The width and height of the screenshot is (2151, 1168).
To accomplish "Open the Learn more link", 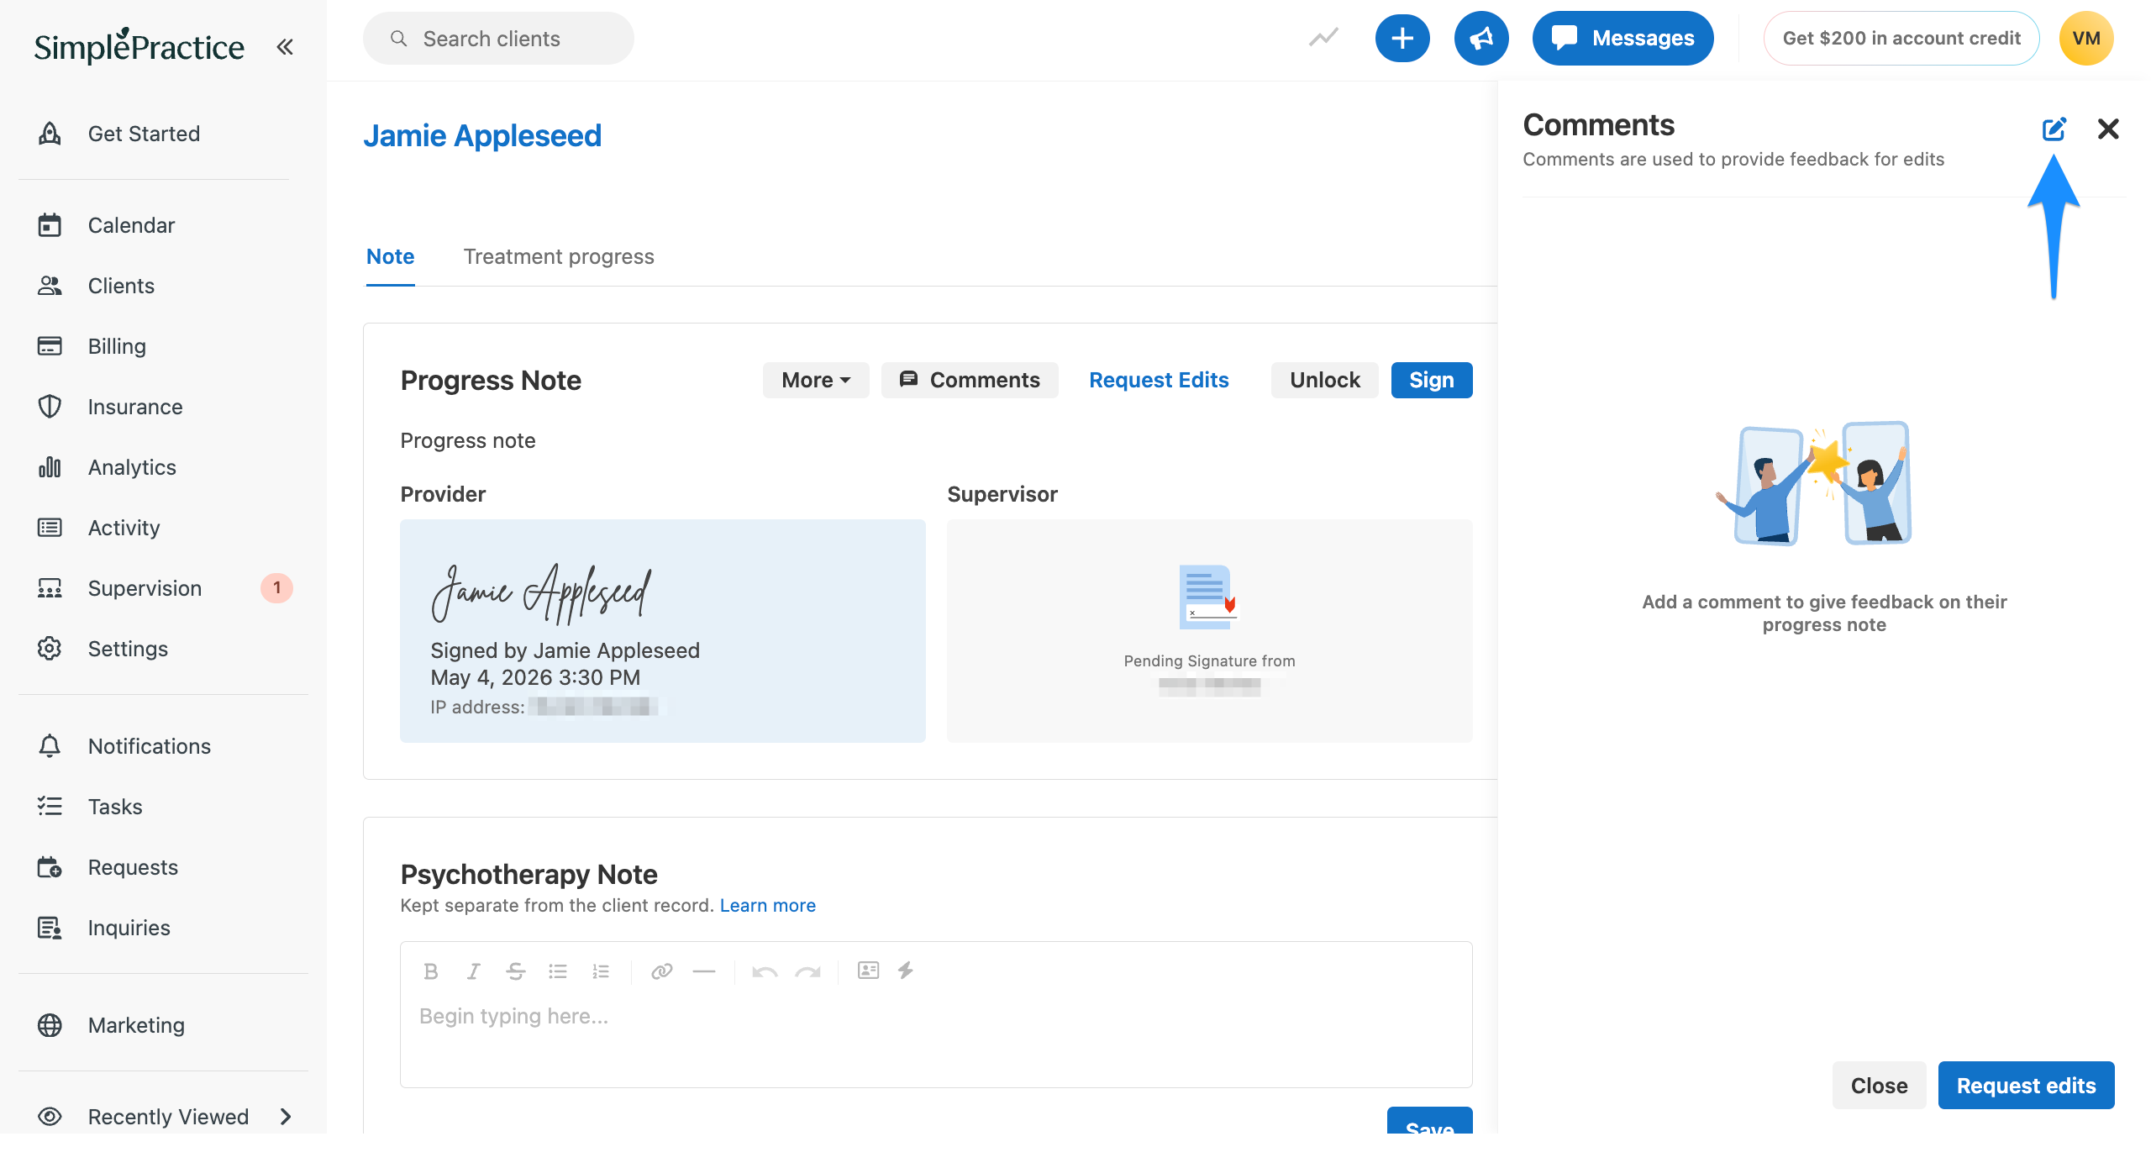I will 767,905.
